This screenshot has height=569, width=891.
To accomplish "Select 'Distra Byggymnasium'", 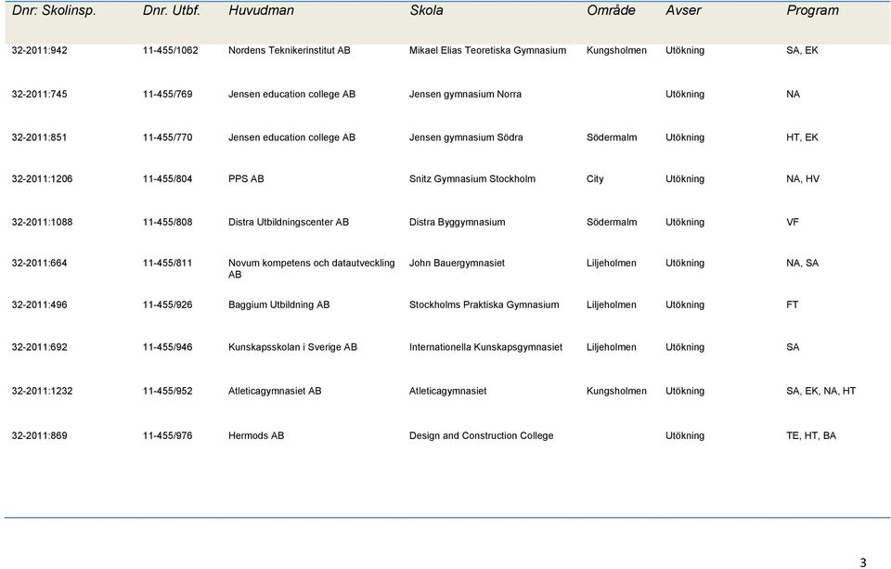I will tap(458, 222).
